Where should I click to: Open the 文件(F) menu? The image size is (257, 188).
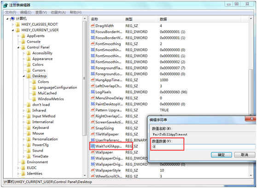pos(11,12)
